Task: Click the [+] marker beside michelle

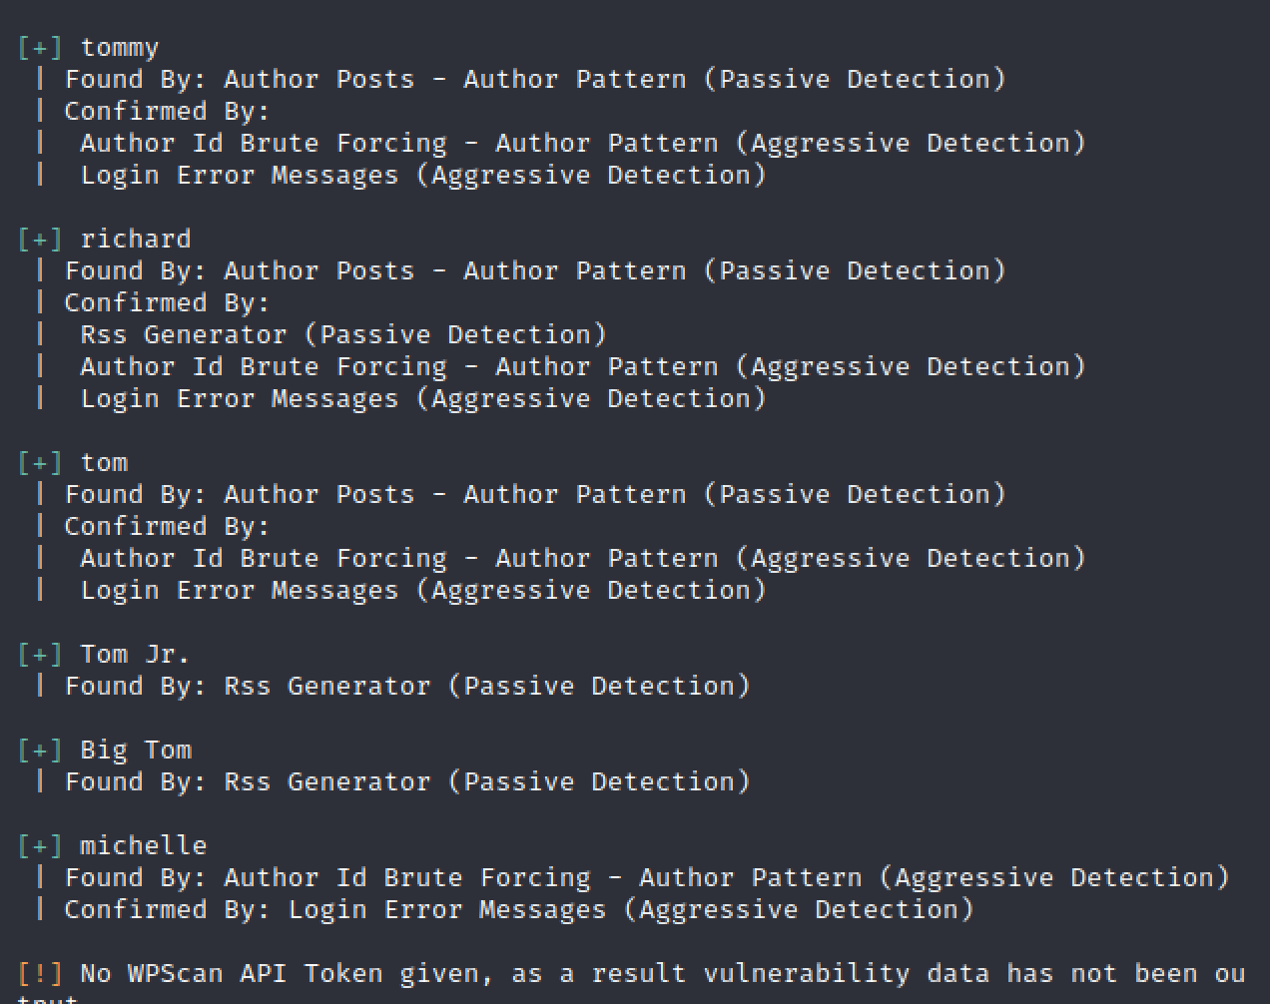Action: pos(40,846)
